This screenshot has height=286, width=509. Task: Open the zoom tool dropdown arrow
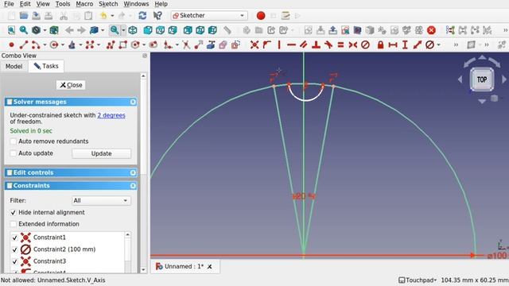coord(123,30)
